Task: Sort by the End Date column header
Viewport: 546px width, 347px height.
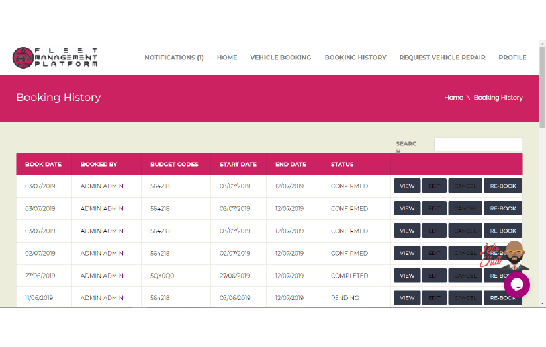Action: [x=295, y=164]
